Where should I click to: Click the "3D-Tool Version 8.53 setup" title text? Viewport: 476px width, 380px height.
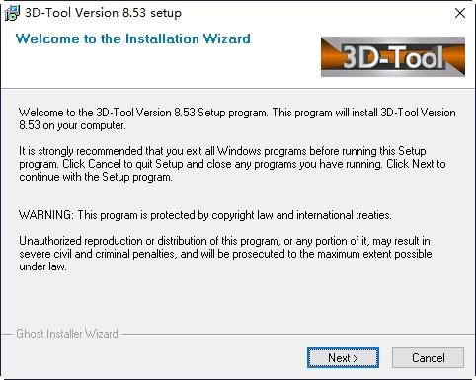[x=103, y=13]
